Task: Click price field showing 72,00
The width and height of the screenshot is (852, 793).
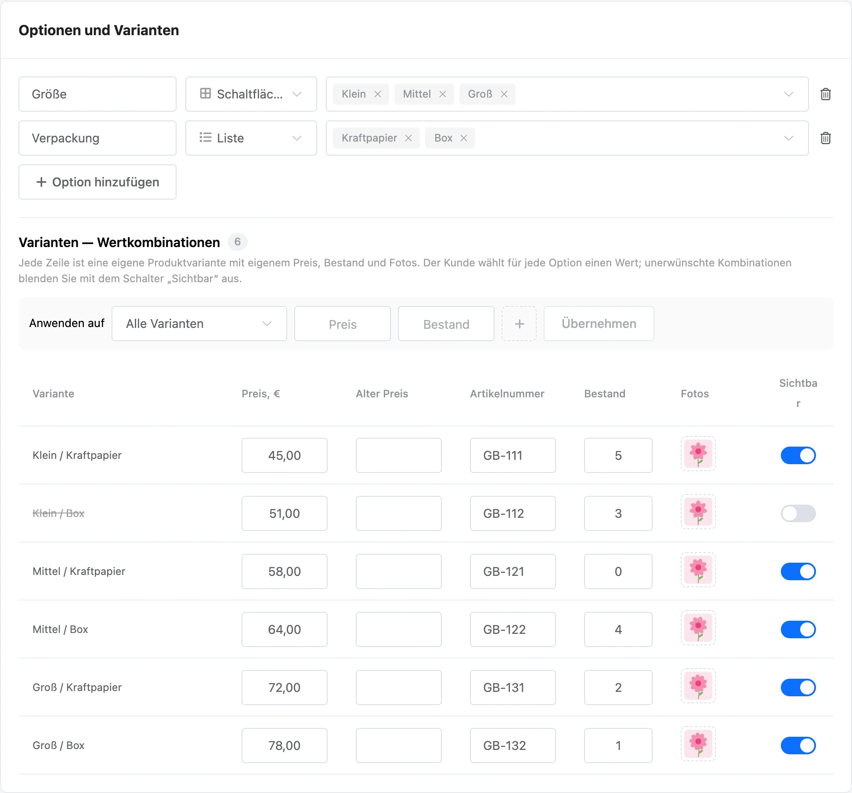Action: coord(285,688)
